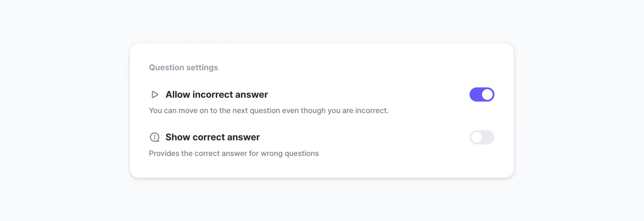The image size is (644, 221).
Task: Click the "Provides the correct answer" description
Action: click(x=234, y=153)
